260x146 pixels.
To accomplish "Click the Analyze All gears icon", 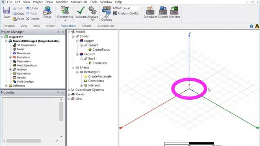I will [x=92, y=11].
